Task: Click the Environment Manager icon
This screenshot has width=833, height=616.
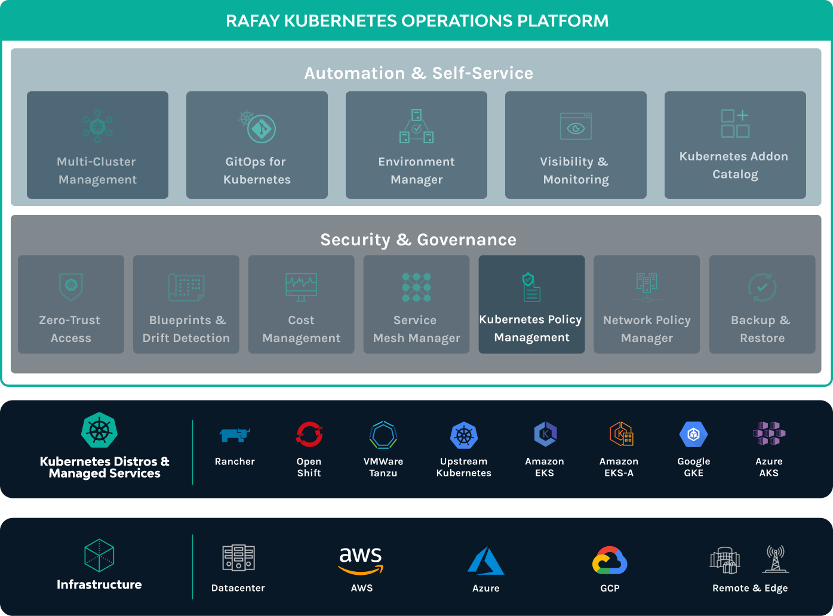Action: point(417,126)
